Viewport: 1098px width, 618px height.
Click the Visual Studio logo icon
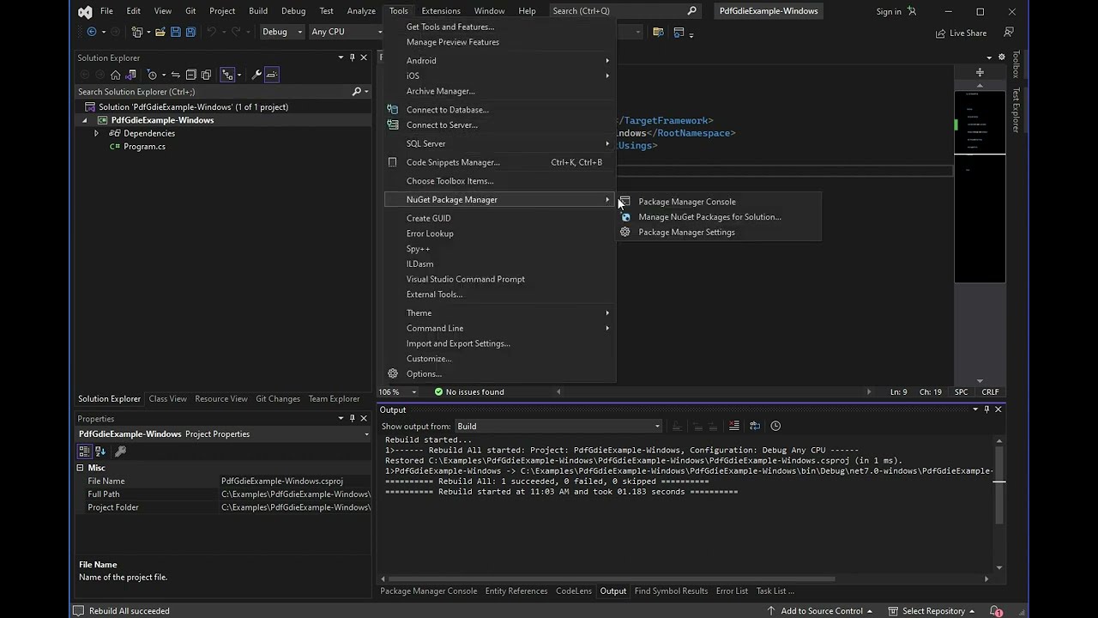[x=85, y=11]
